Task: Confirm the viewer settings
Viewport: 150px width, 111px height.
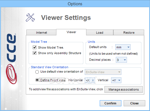Action: point(111,103)
